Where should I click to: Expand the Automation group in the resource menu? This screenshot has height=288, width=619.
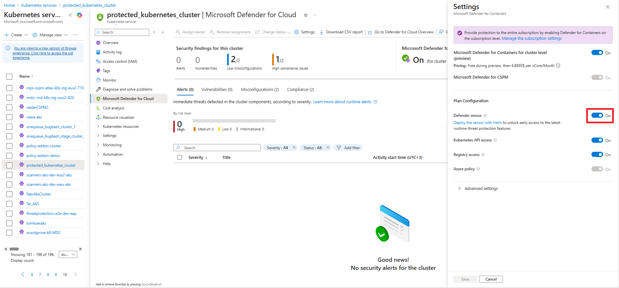click(98, 154)
